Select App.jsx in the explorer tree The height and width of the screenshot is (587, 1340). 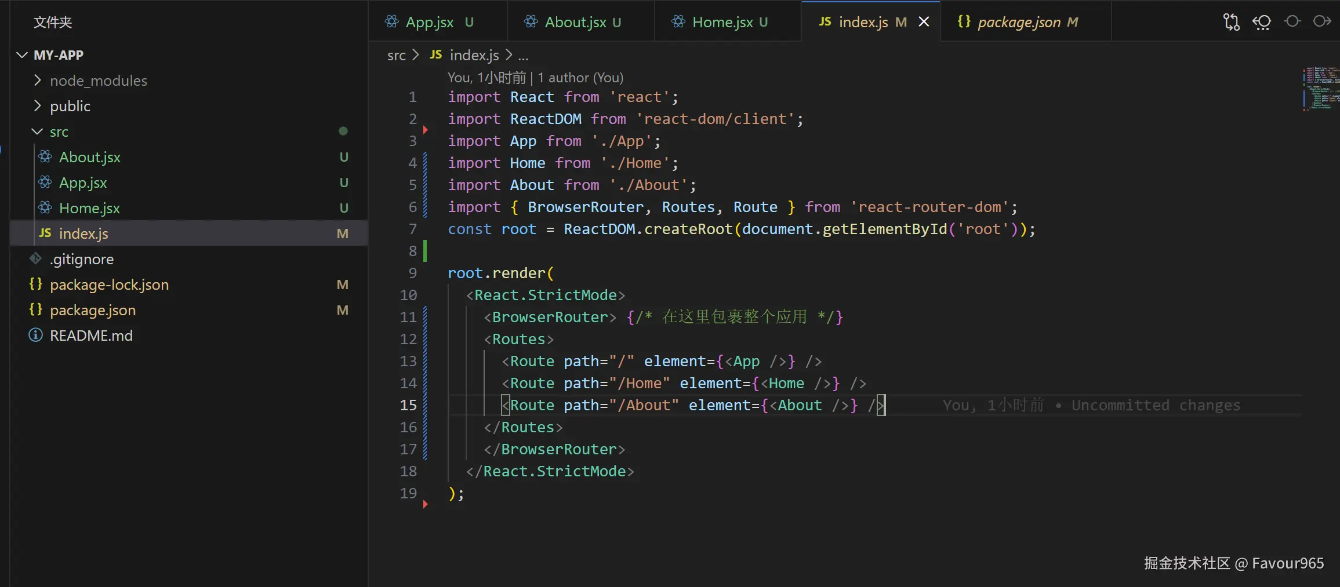pyautogui.click(x=189, y=183)
